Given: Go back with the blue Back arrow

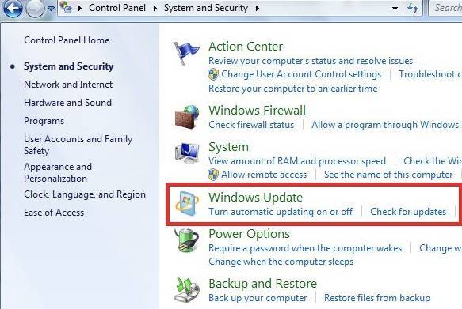Looking at the screenshot, I should 11,8.
